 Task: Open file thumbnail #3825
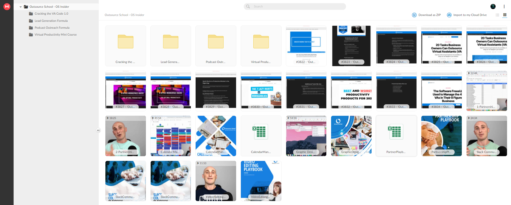coord(442,46)
